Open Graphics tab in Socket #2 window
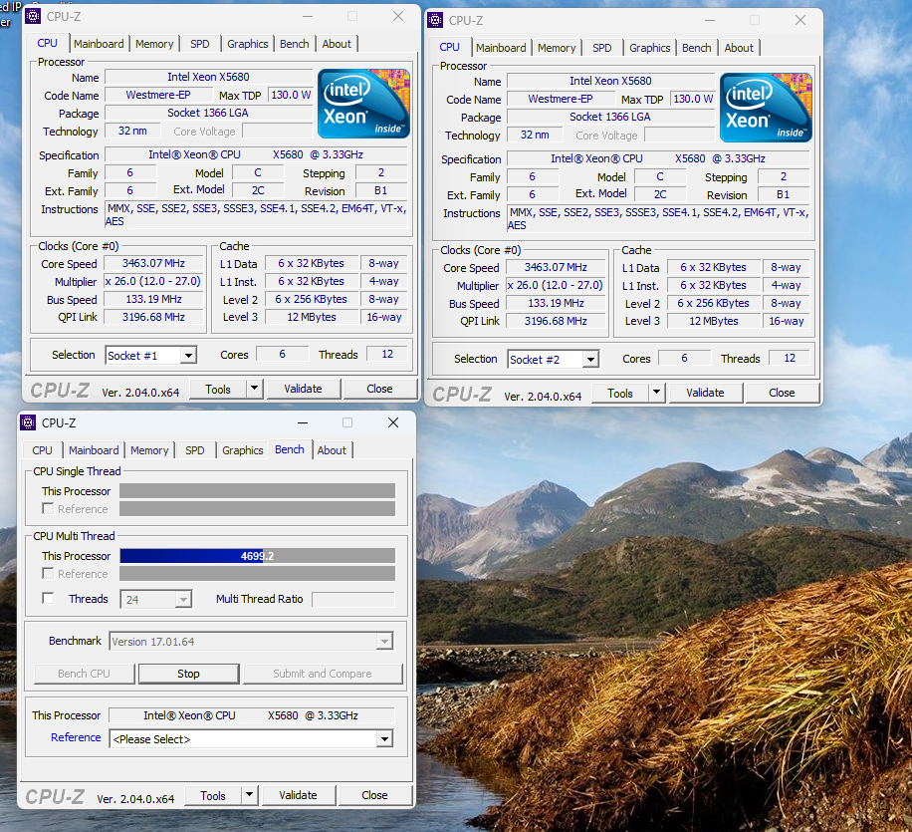The width and height of the screenshot is (912, 832). (x=650, y=48)
